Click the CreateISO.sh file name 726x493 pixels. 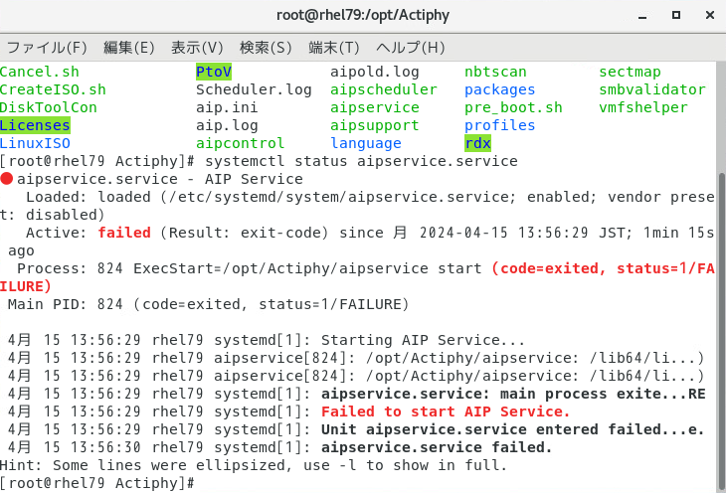click(53, 89)
